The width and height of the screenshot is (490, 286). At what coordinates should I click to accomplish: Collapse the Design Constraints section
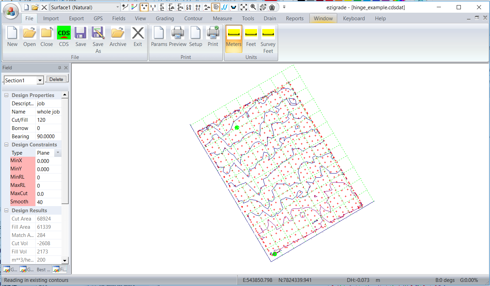pos(6,145)
